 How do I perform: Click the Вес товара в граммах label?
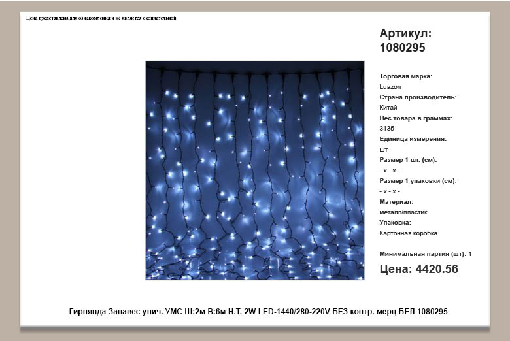click(416, 118)
